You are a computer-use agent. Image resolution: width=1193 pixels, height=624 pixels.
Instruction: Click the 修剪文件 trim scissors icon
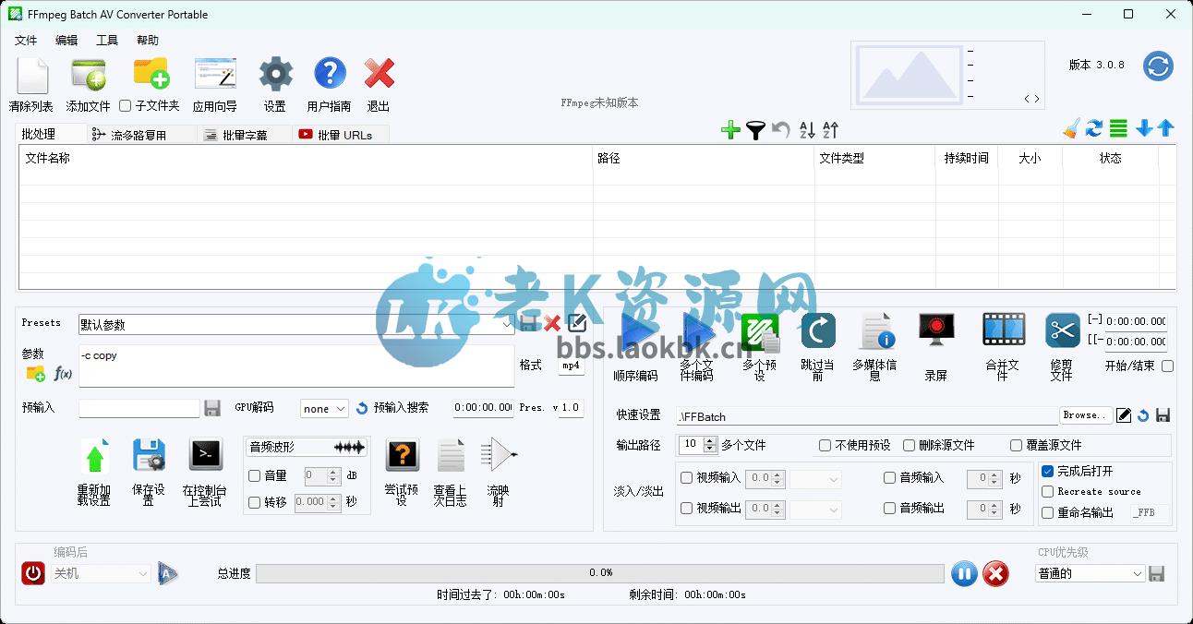(1063, 330)
